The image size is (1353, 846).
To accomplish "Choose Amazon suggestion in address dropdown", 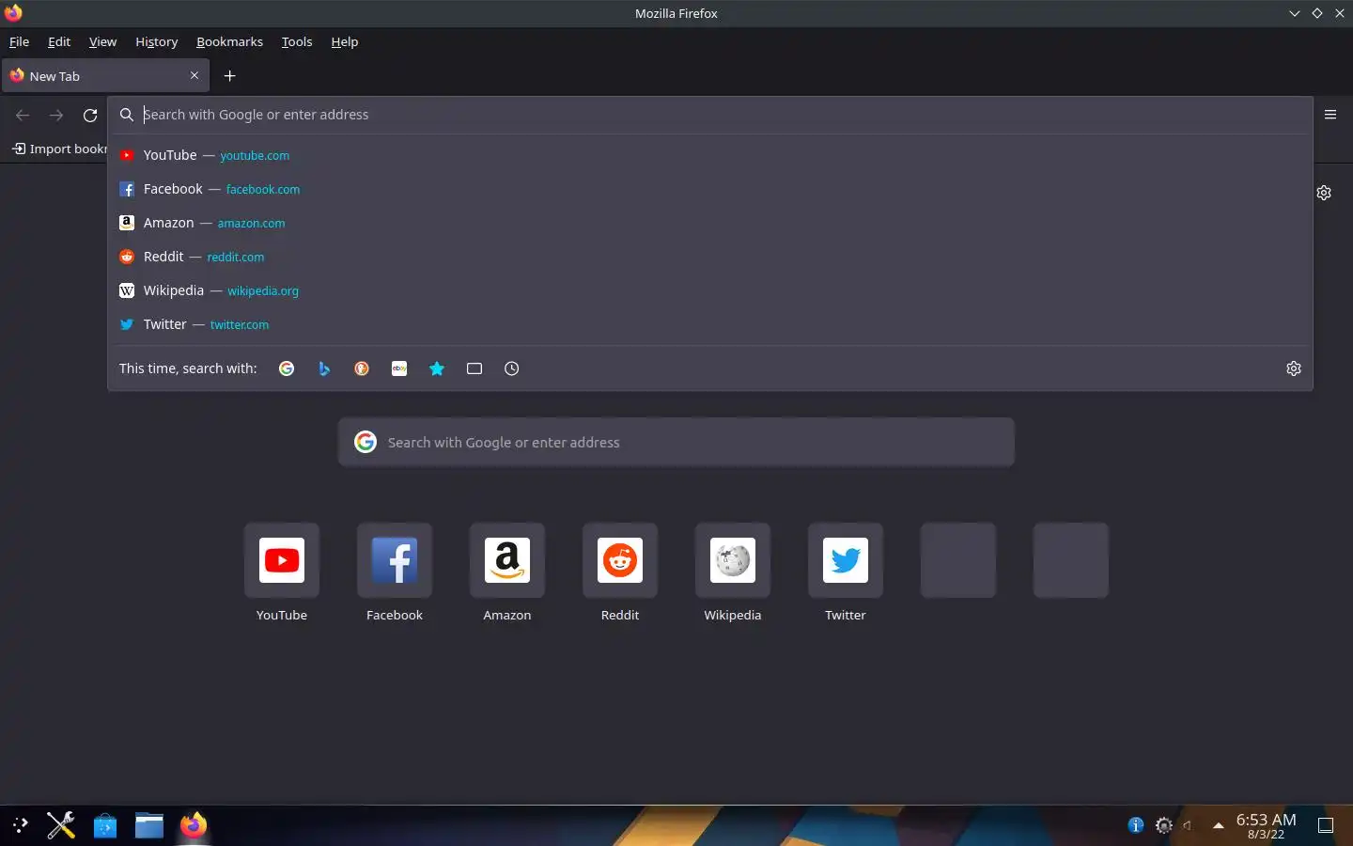I will (710, 223).
